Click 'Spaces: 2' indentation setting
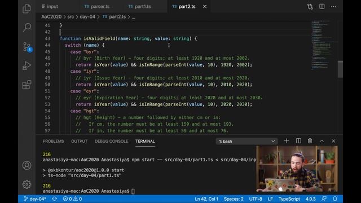The width and height of the screenshot is (361, 203). [x=234, y=198]
